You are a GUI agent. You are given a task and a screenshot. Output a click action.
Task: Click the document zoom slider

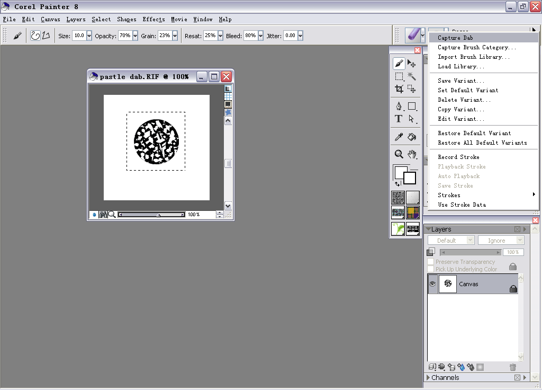pyautogui.click(x=151, y=215)
